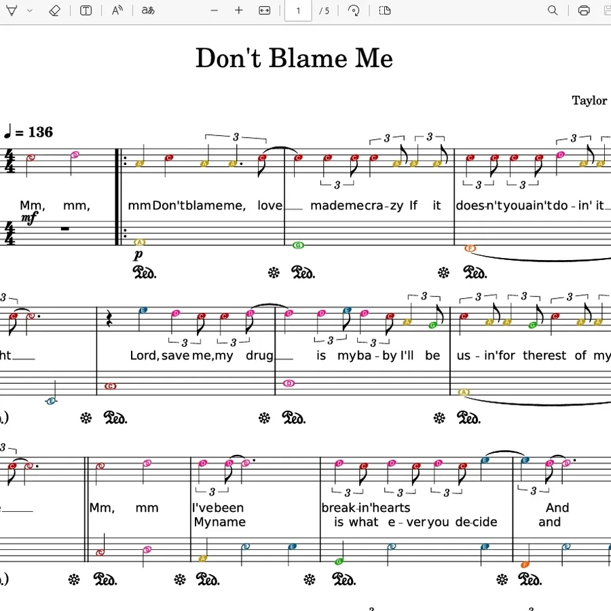Click the title "Don't Blame Me"
The image size is (611, 611).
[294, 58]
